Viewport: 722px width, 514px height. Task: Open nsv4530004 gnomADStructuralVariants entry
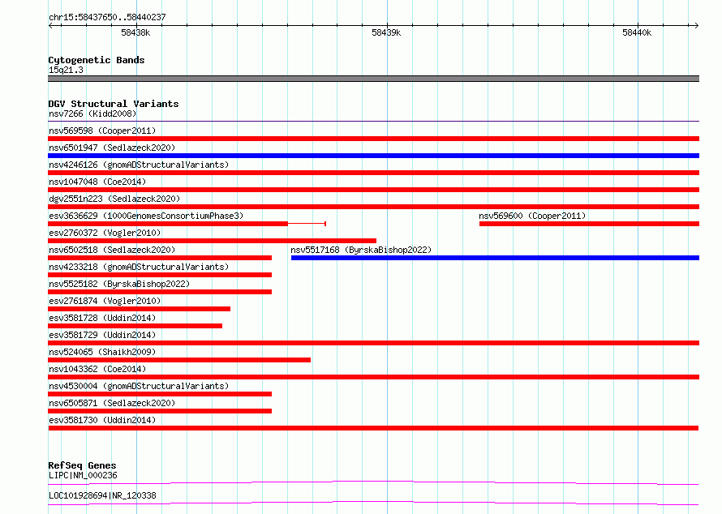[139, 386]
